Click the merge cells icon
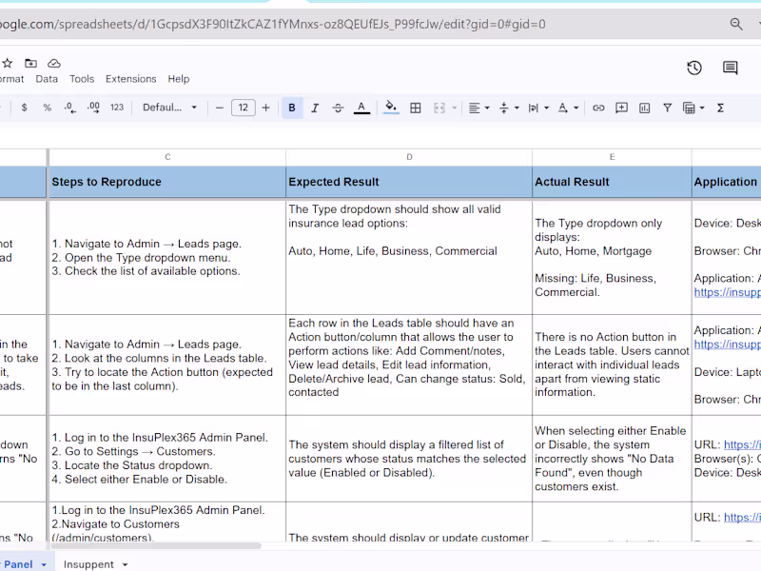 439,108
